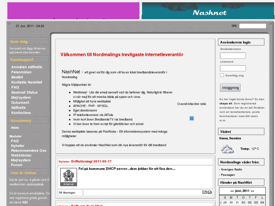
Task: Click the Användarnamn input field
Action: (x=233, y=56)
